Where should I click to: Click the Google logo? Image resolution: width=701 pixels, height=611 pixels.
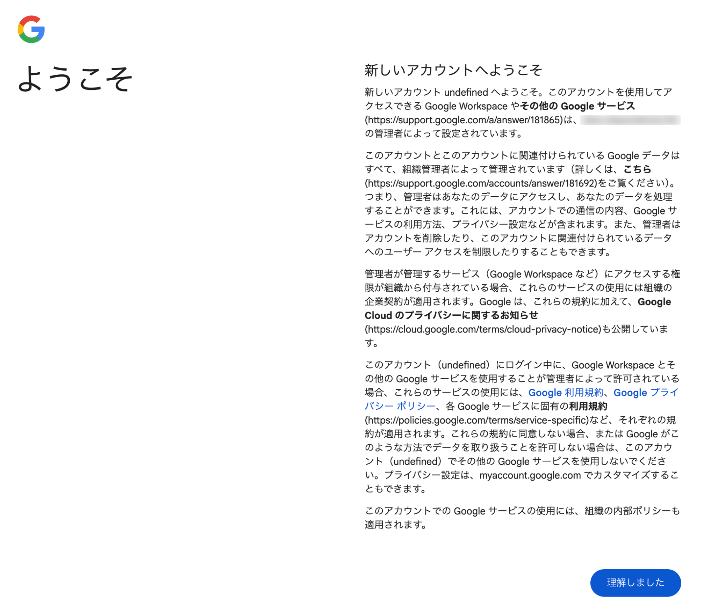pyautogui.click(x=33, y=30)
